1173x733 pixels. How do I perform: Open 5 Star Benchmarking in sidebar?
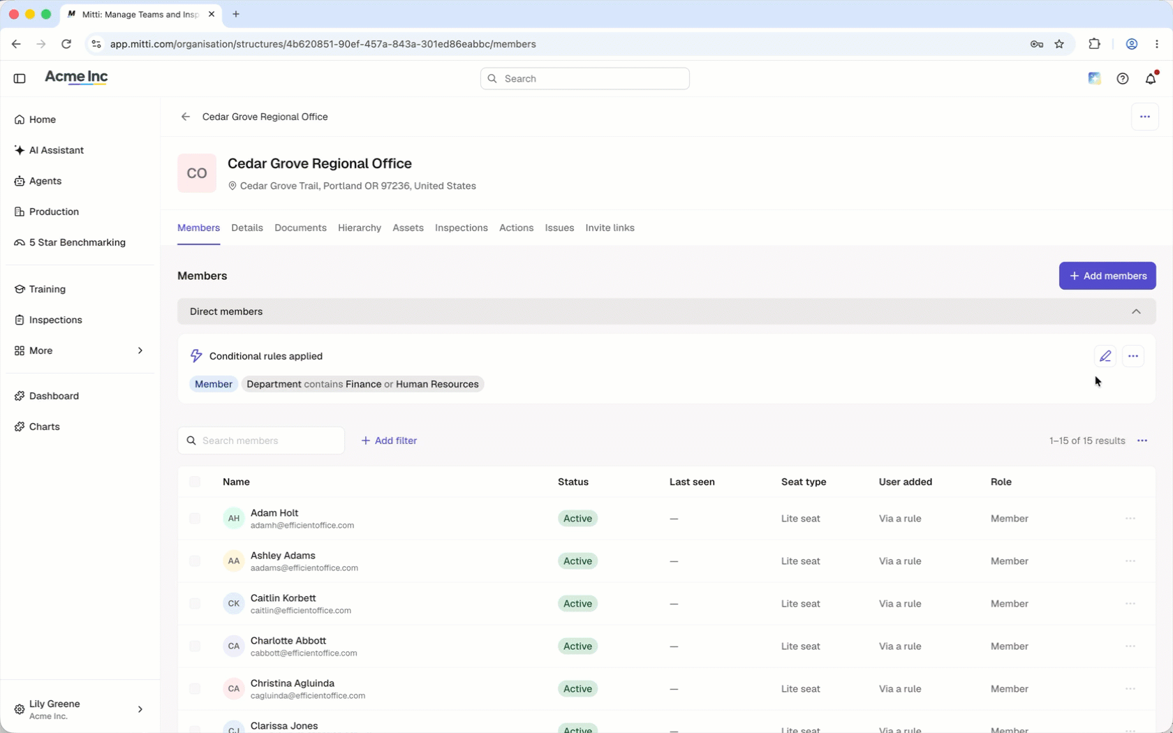pos(70,242)
